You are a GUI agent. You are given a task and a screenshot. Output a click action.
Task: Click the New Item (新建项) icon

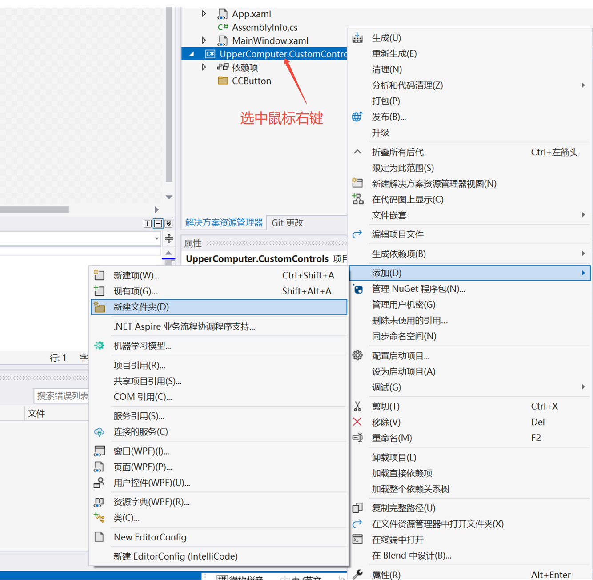[x=99, y=275]
